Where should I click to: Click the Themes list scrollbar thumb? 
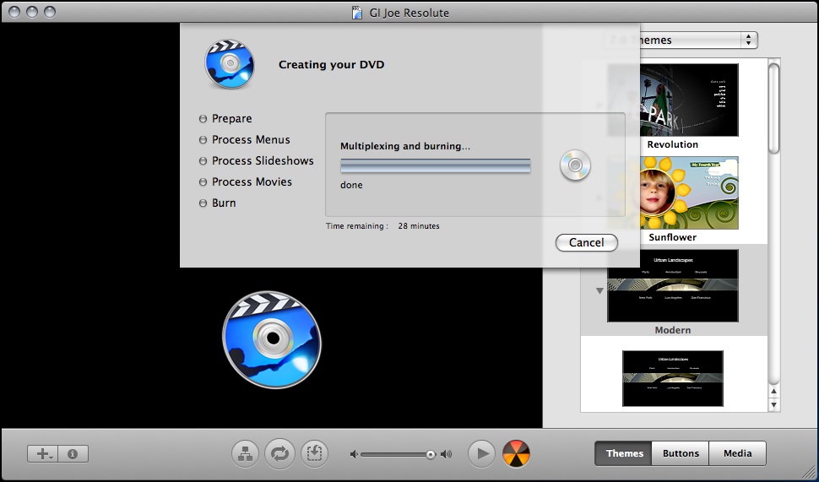774,107
